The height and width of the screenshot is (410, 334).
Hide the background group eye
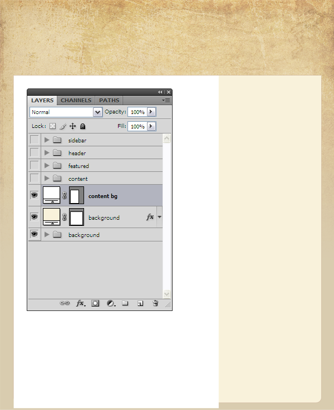click(35, 234)
